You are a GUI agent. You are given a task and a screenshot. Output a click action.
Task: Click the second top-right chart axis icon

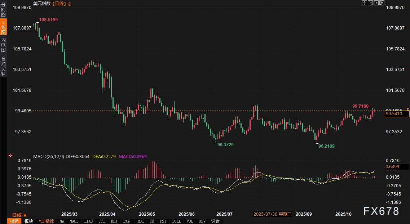coord(370,3)
